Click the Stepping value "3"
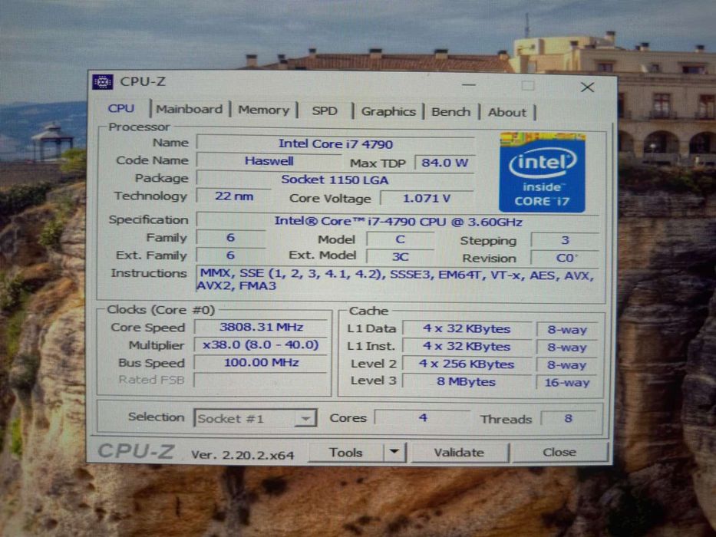The width and height of the screenshot is (716, 537). pyautogui.click(x=565, y=240)
